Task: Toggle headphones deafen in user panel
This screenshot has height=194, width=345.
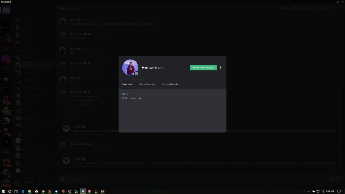Action: point(45,183)
